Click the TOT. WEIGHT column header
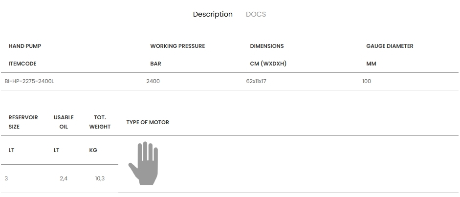The height and width of the screenshot is (197, 460). click(100, 122)
